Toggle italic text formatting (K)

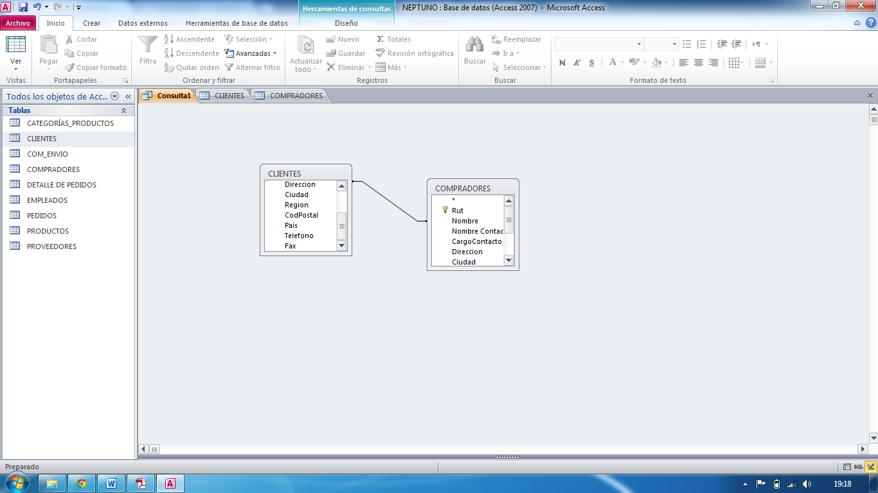(x=577, y=63)
